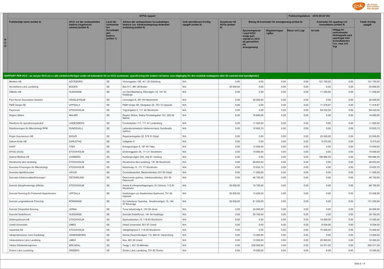
Task: Select "Riksföreningen för Mikrobiologi RFM" name cell
Action: 38,130
